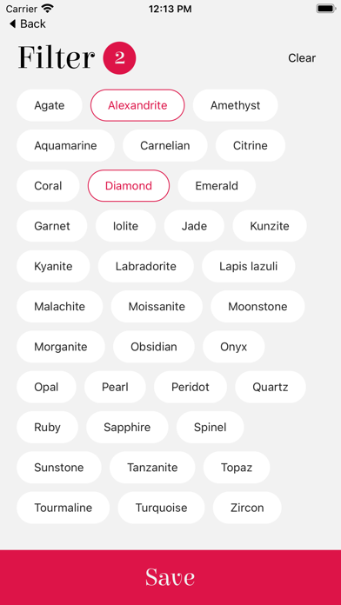Click the Wi-Fi status icon
341x605 pixels.
[48, 9]
